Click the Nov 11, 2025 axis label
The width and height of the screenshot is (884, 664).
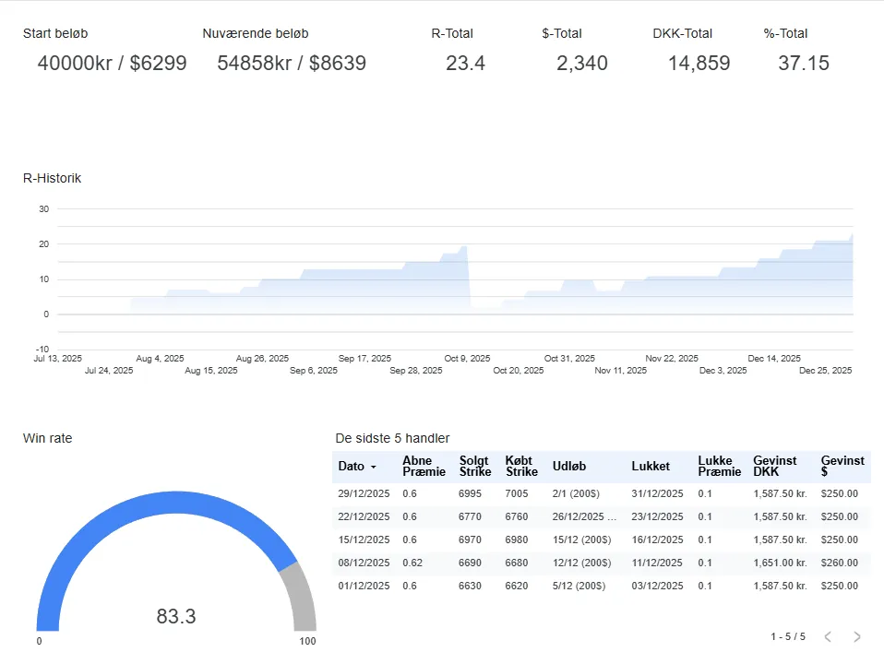point(621,371)
